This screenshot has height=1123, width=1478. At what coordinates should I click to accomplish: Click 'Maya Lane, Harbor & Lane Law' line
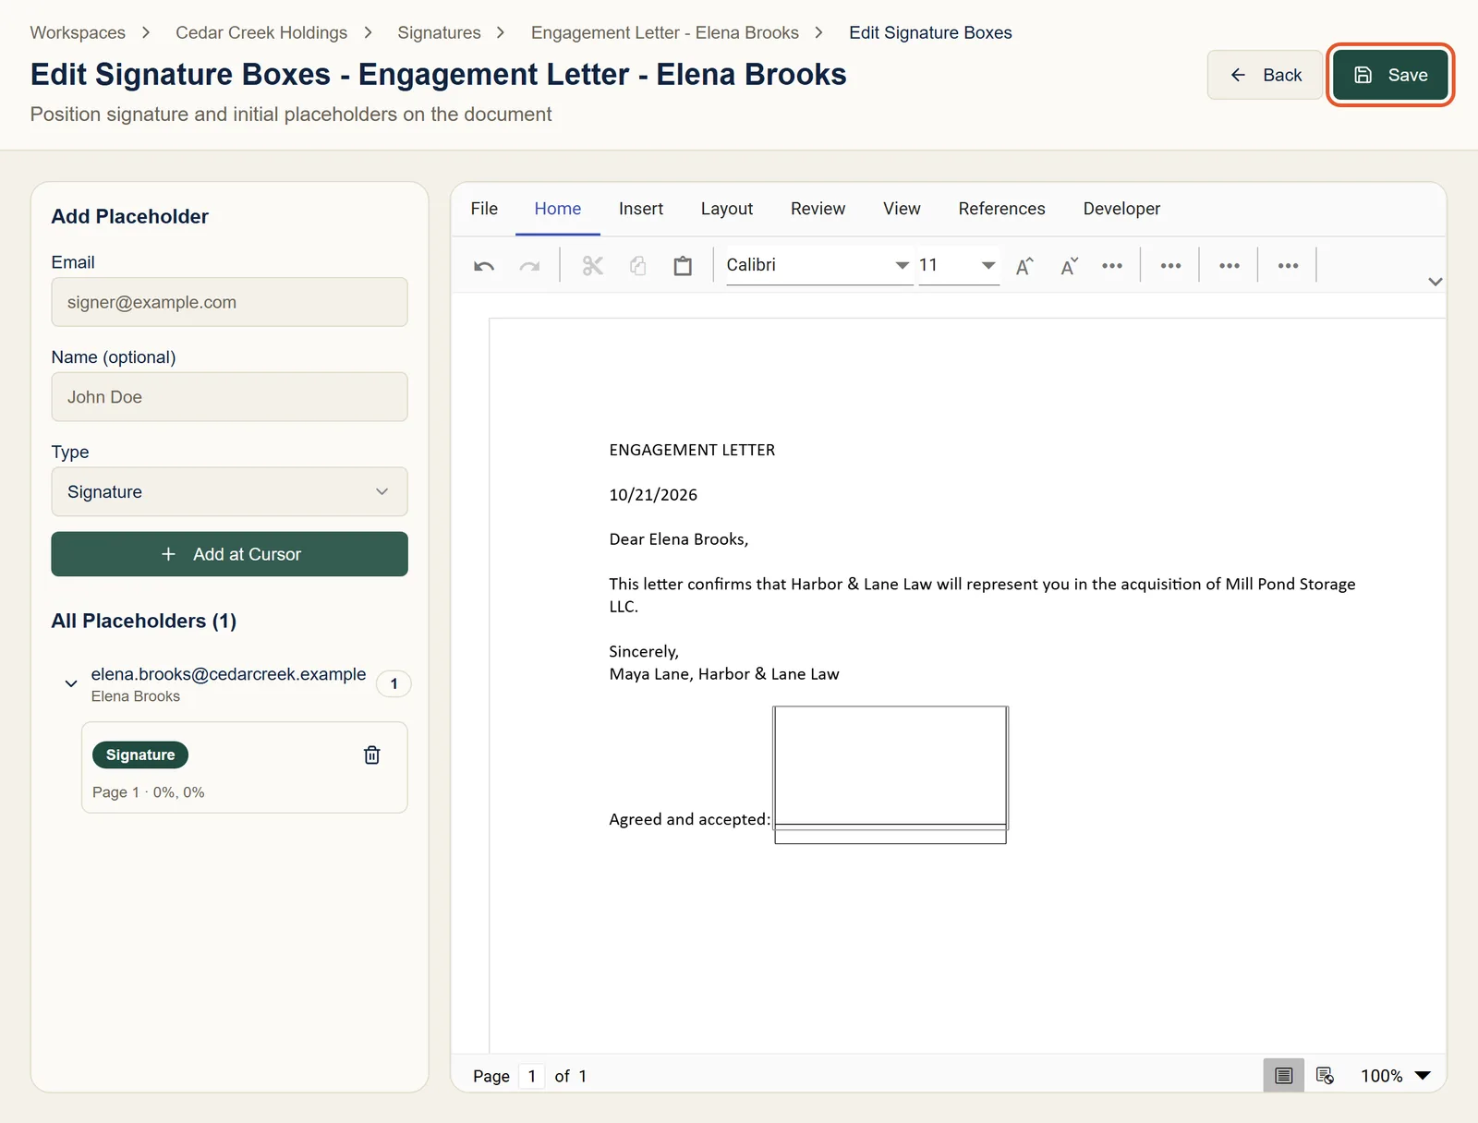coord(724,674)
